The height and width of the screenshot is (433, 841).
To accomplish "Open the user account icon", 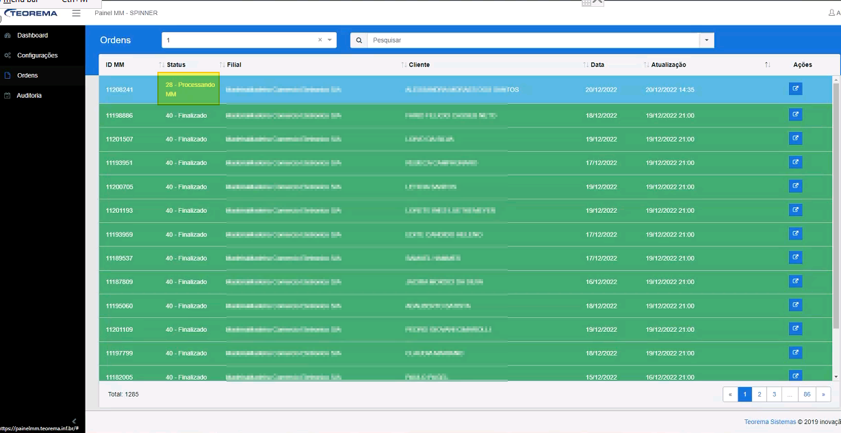I will [833, 13].
